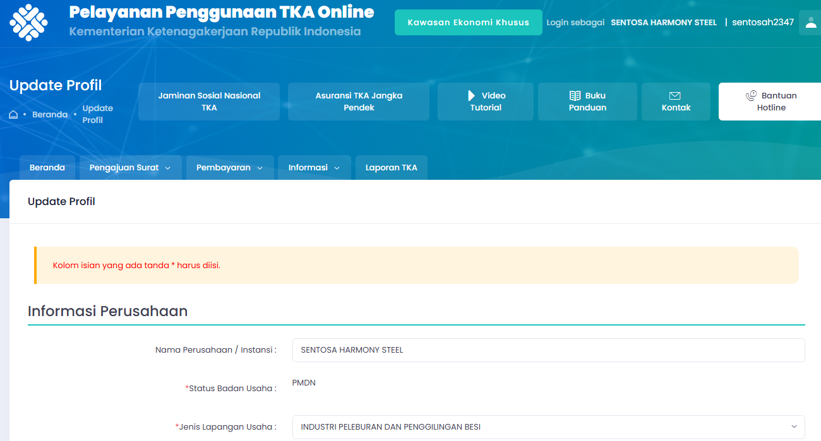Viewport: 821px width, 441px height.
Task: Expand the Pengajuan Surat menu
Action: click(130, 168)
